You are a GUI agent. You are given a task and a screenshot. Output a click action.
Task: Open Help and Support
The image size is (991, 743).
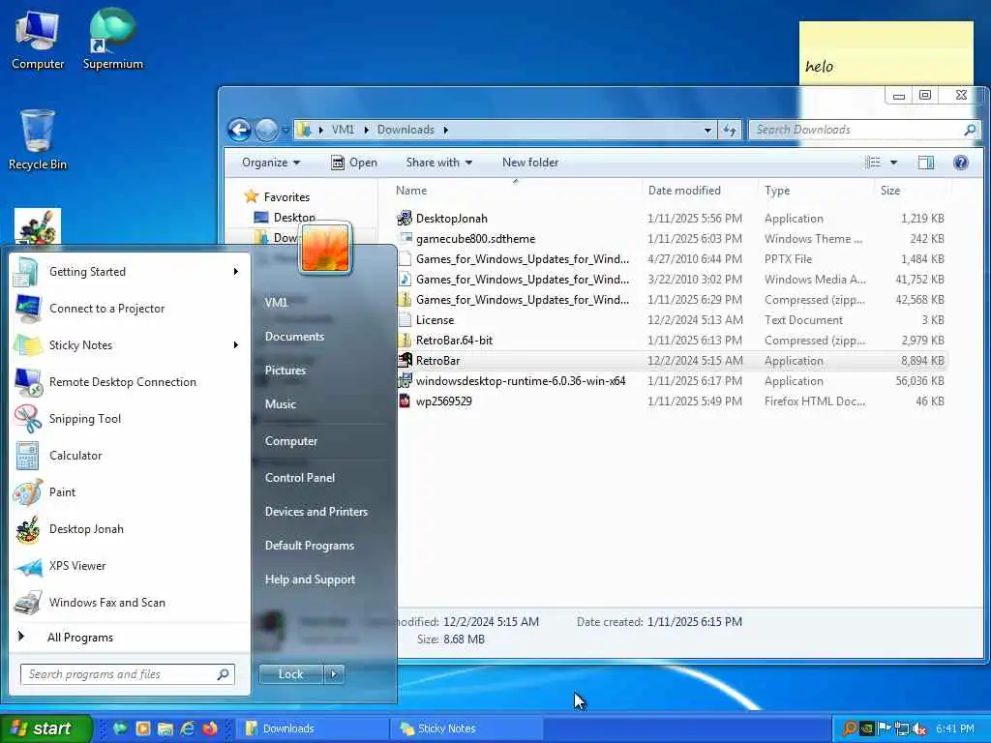point(310,580)
